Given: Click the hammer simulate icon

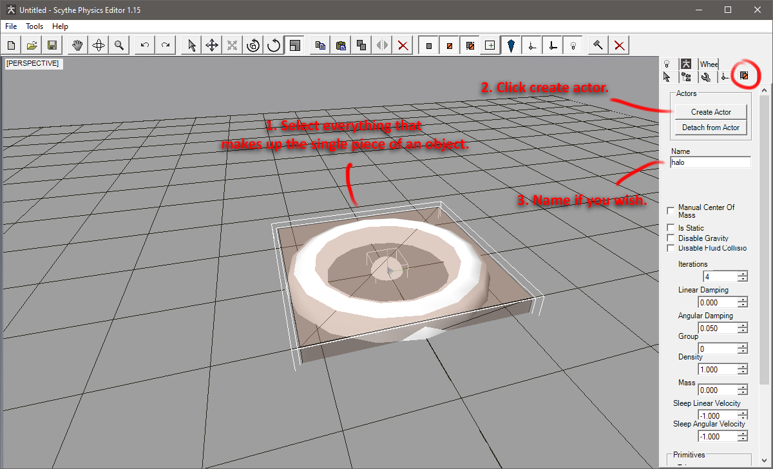Looking at the screenshot, I should click(x=598, y=45).
